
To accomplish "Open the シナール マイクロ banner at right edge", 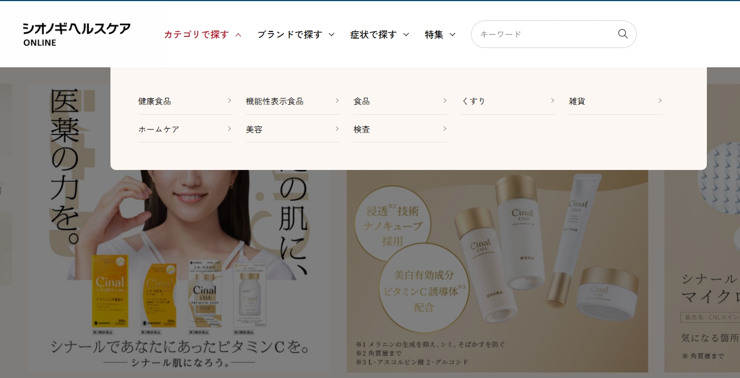I will coord(702,270).
